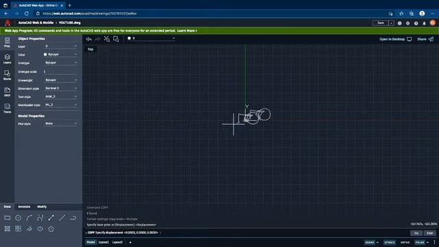The image size is (439, 247).
Task: Click the Enter command button
Action: click(430, 233)
